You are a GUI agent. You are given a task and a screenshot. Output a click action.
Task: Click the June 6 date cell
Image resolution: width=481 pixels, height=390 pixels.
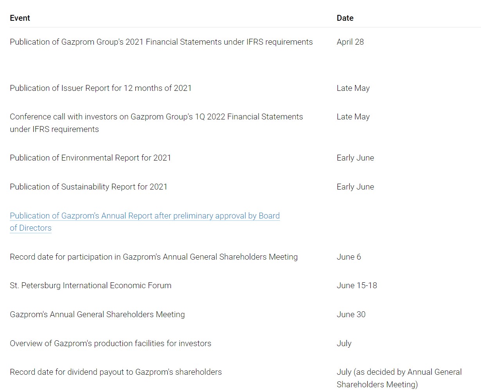[x=348, y=257]
